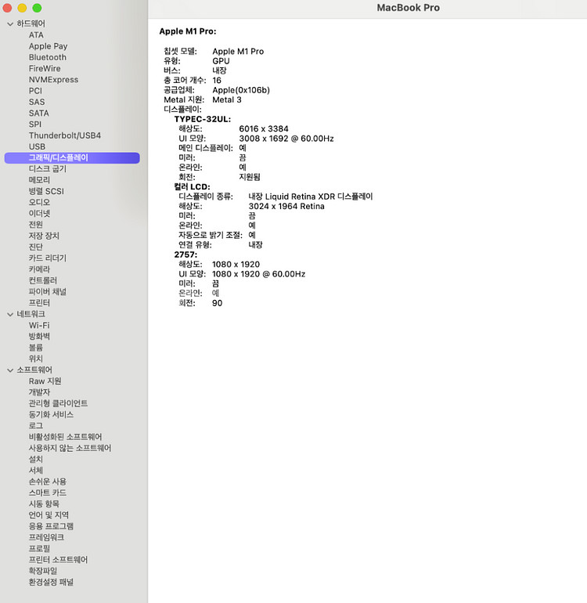Select 프레임워크 in the sidebar
The height and width of the screenshot is (603, 587).
click(x=46, y=537)
